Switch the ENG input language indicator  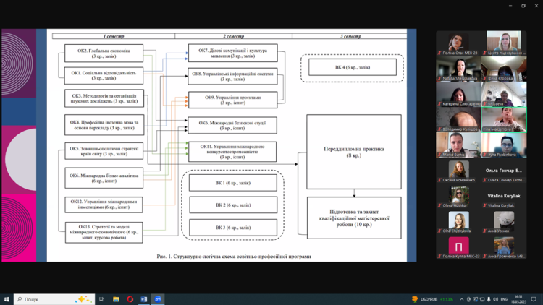pyautogui.click(x=504, y=299)
